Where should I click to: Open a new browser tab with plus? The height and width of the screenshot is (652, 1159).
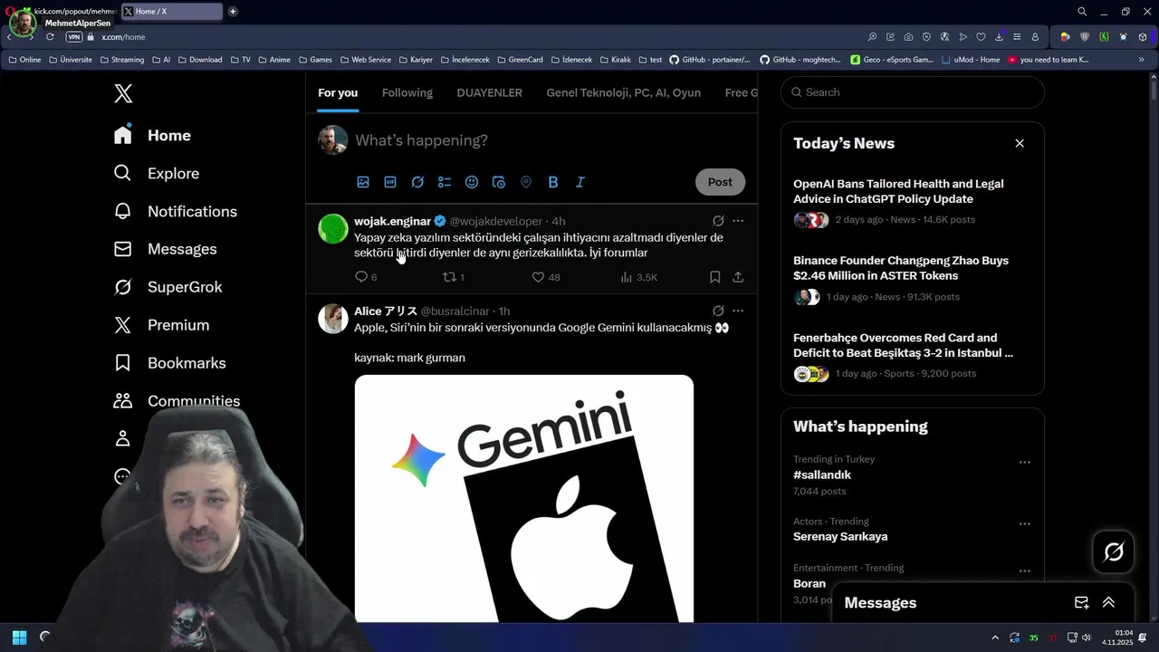(233, 12)
